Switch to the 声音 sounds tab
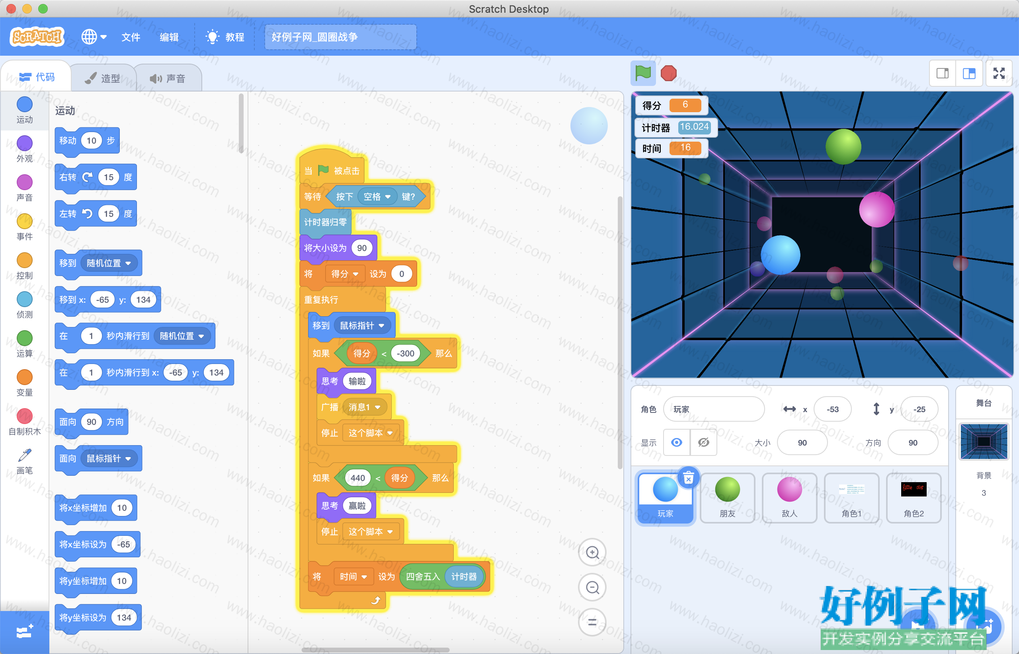The height and width of the screenshot is (654, 1019). point(168,78)
